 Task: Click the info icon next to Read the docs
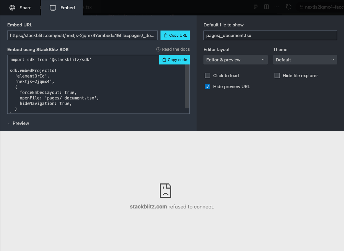(x=158, y=49)
